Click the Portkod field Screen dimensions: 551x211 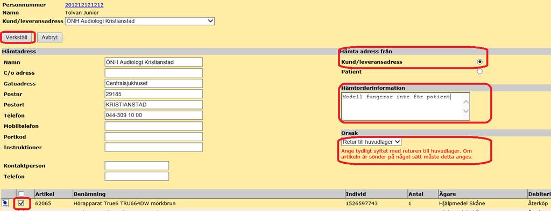click(153, 137)
